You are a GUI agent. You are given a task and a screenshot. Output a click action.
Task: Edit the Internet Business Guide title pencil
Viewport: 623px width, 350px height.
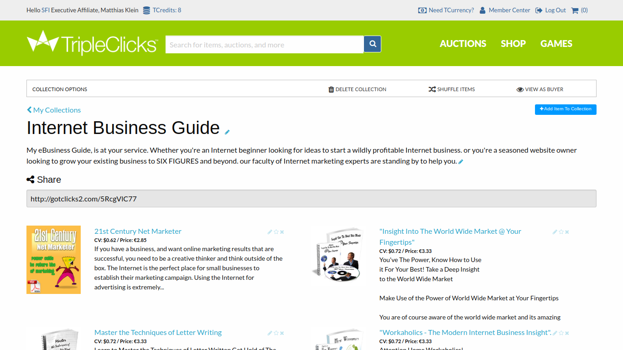227,132
